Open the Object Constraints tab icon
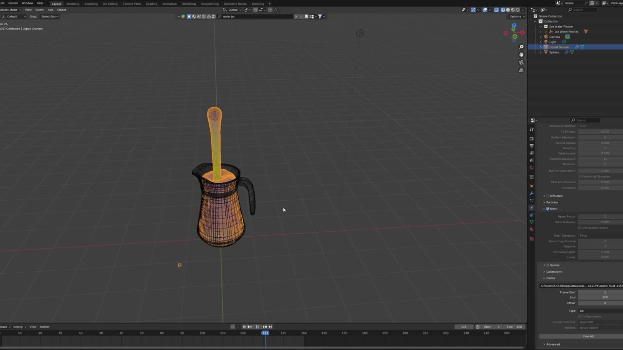The image size is (623, 350). pyautogui.click(x=531, y=215)
